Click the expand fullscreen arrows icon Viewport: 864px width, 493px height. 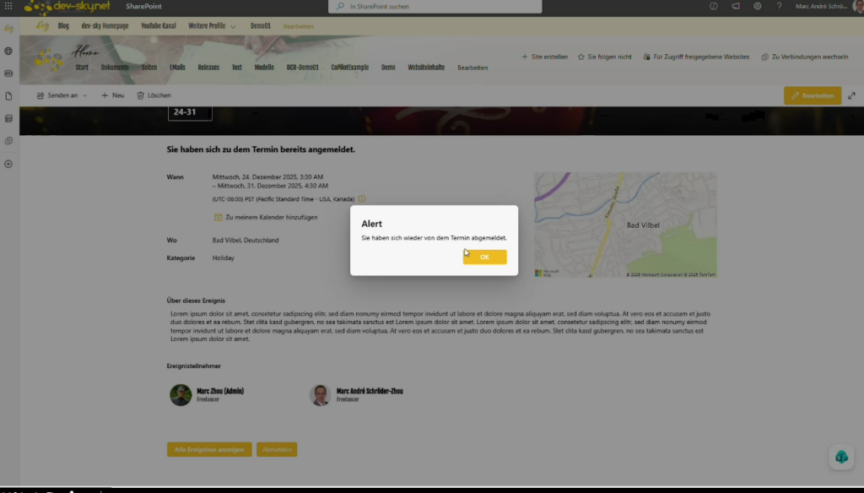852,95
